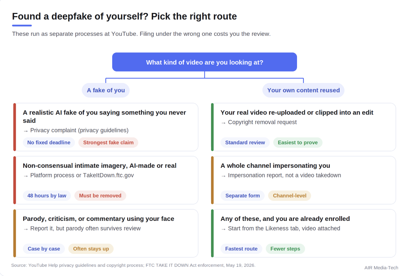
Task: Click the 'Separate form' tag
Action: point(242,196)
